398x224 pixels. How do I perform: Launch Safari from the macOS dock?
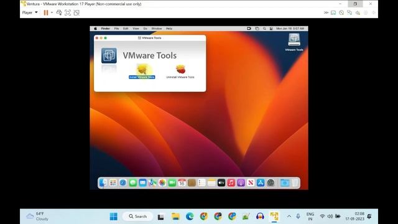pyautogui.click(x=123, y=182)
